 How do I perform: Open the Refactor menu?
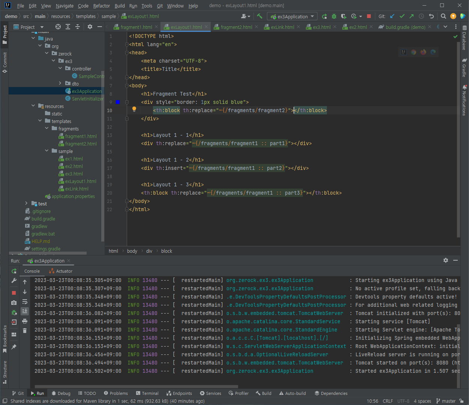click(x=102, y=6)
